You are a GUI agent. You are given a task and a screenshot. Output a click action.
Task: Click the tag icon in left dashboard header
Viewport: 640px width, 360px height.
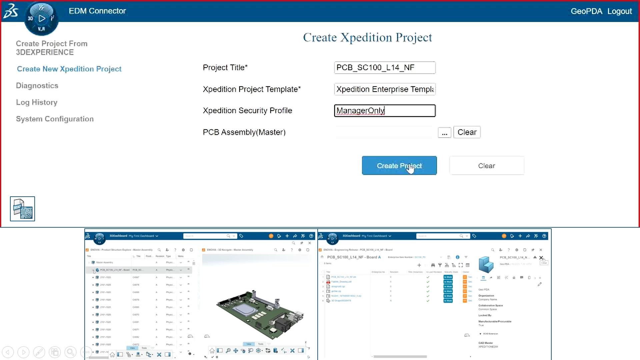pos(241,236)
